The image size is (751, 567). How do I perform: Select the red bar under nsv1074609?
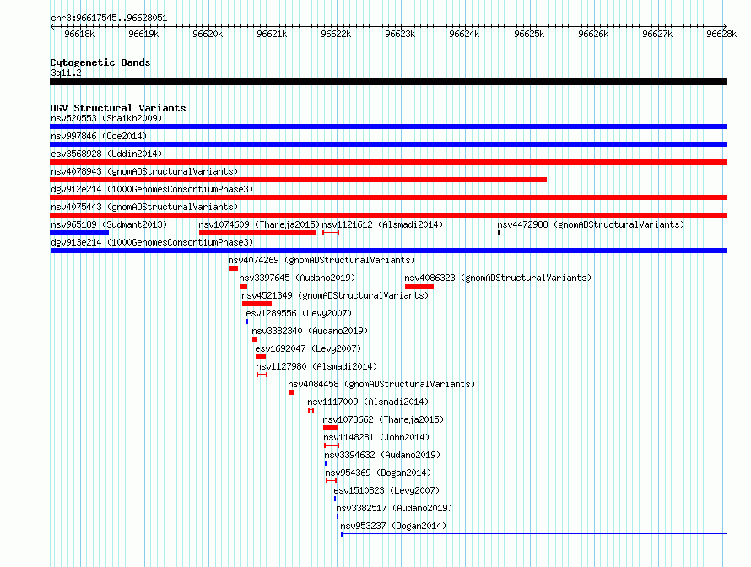[257, 233]
